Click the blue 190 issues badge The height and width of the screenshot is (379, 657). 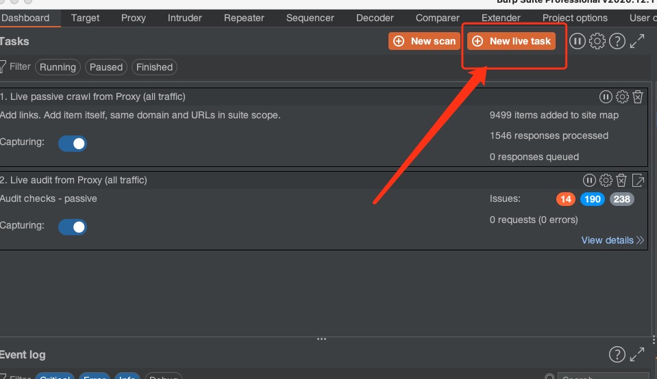coord(593,199)
